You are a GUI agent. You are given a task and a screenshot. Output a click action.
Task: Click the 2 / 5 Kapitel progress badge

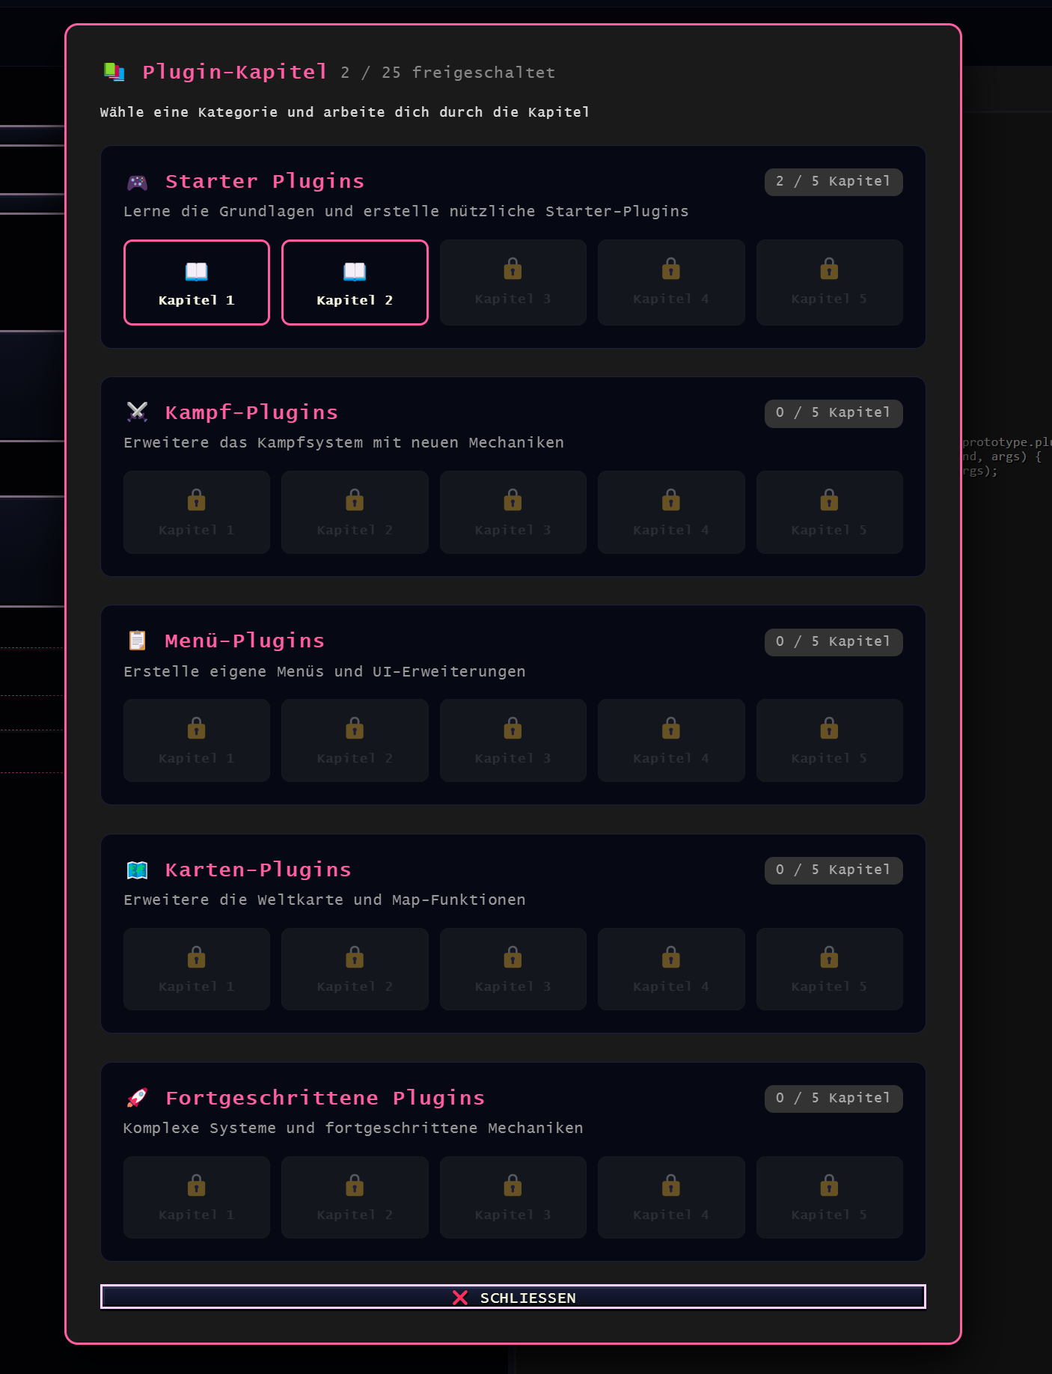click(x=833, y=182)
